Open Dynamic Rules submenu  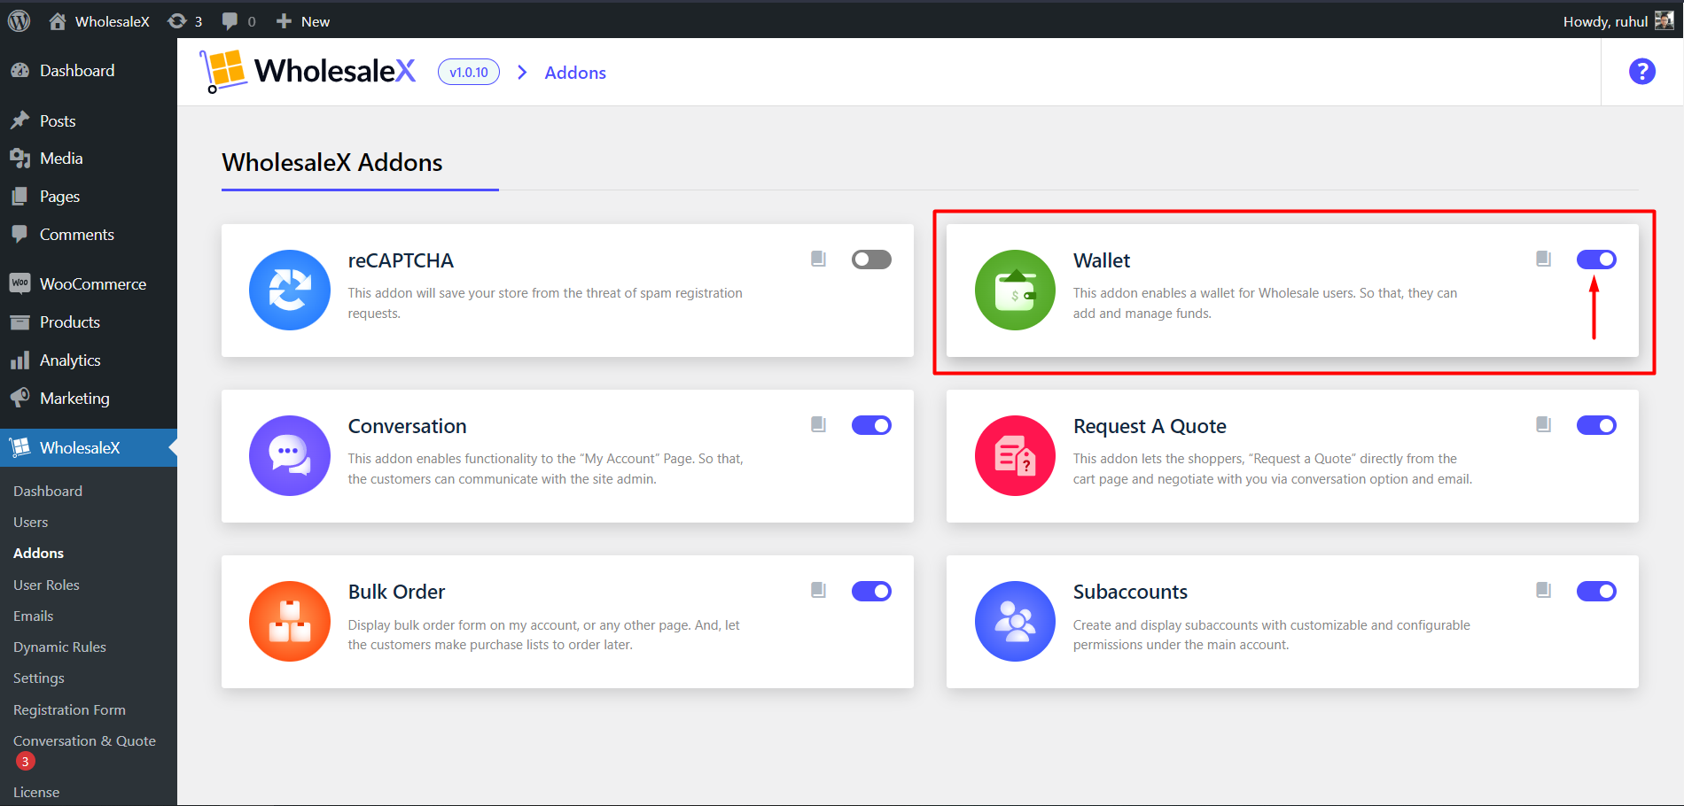pos(59,647)
